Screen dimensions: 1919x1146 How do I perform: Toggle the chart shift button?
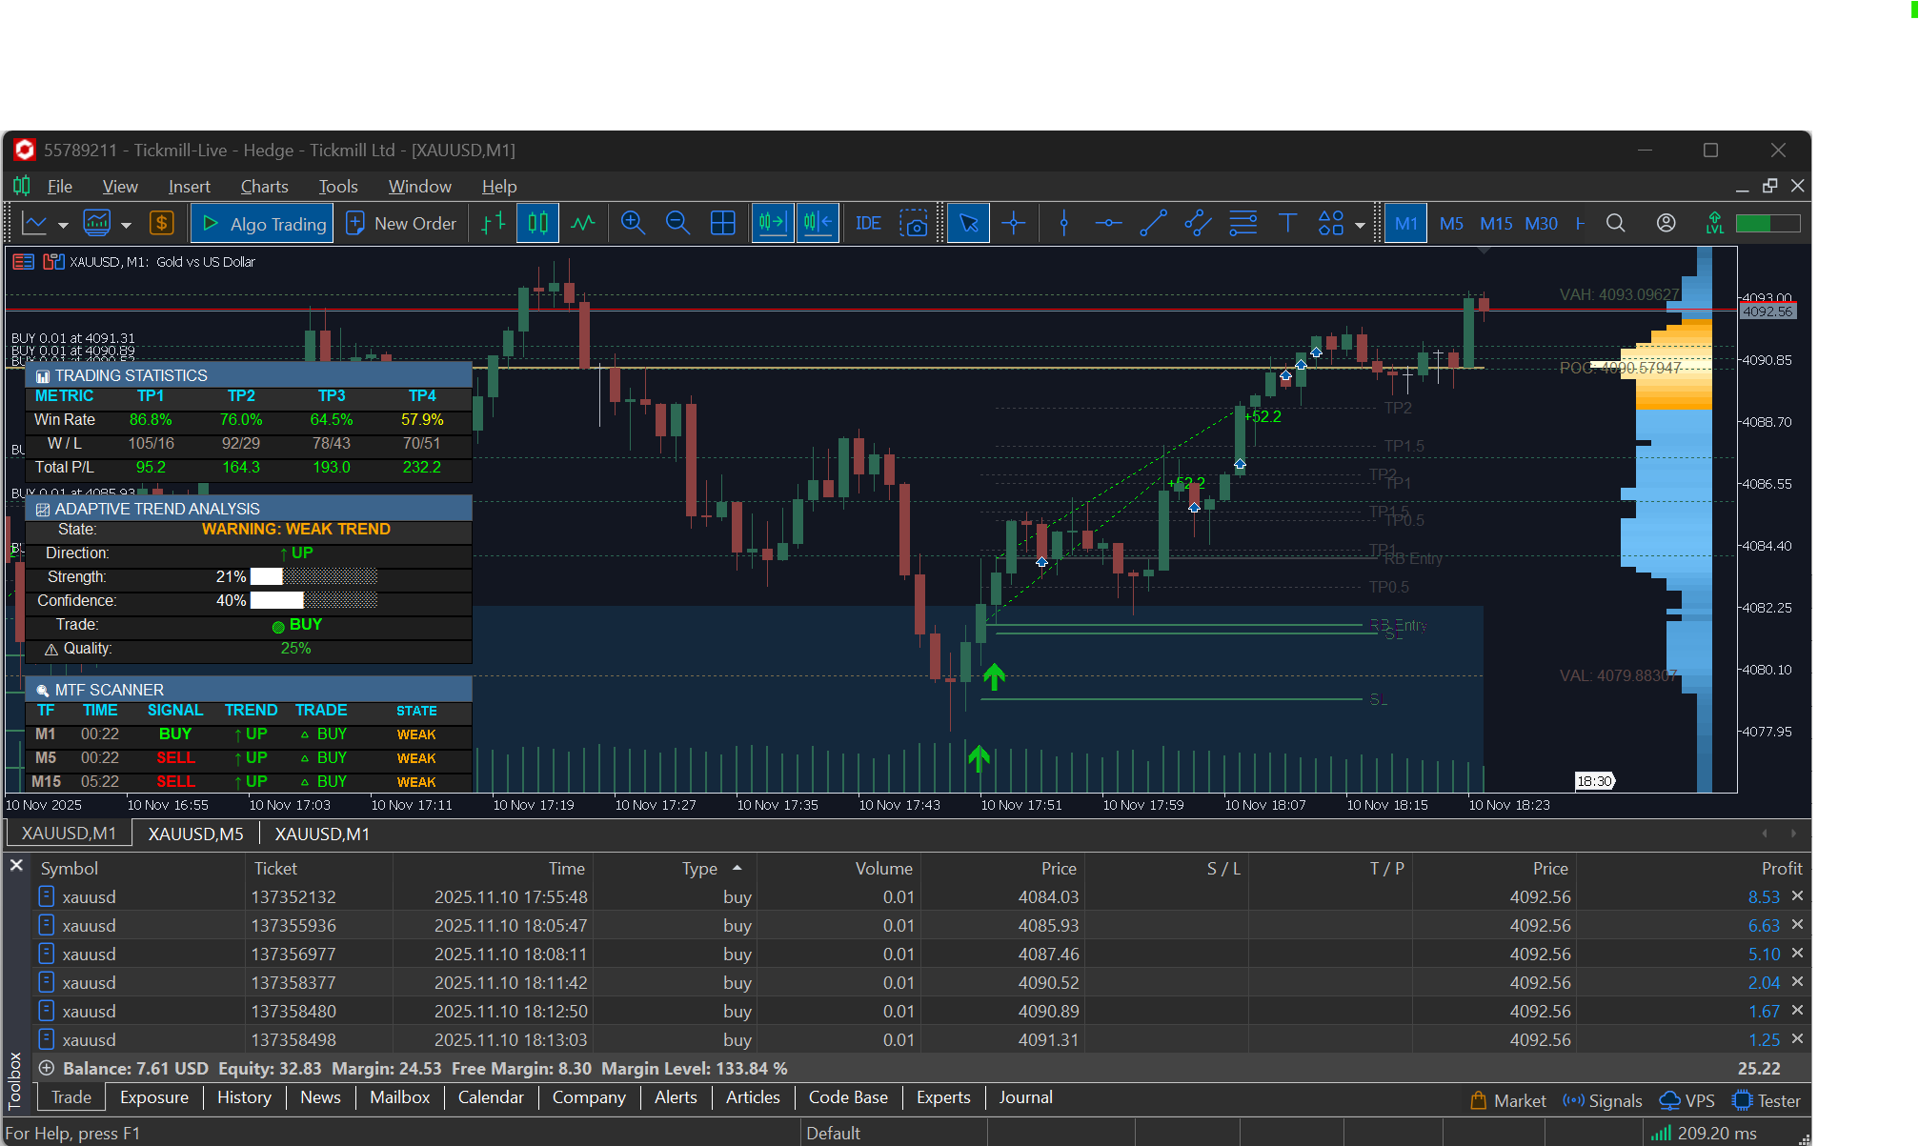[x=818, y=223]
